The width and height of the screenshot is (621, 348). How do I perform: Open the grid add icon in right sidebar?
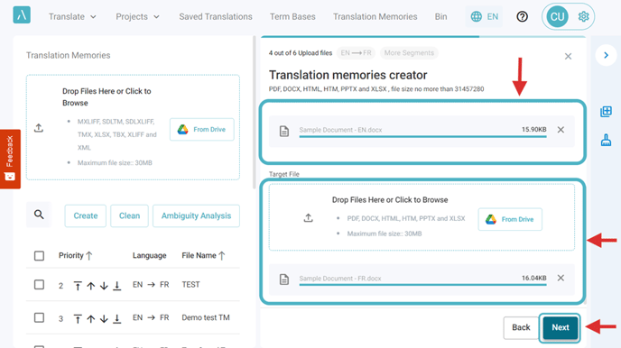(x=606, y=112)
